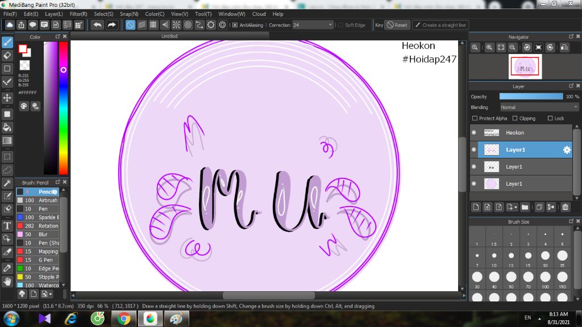Enable the layer Lock checkbox

coord(550,118)
